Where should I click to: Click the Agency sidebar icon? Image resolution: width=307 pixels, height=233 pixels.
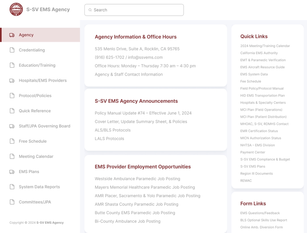pyautogui.click(x=12, y=35)
